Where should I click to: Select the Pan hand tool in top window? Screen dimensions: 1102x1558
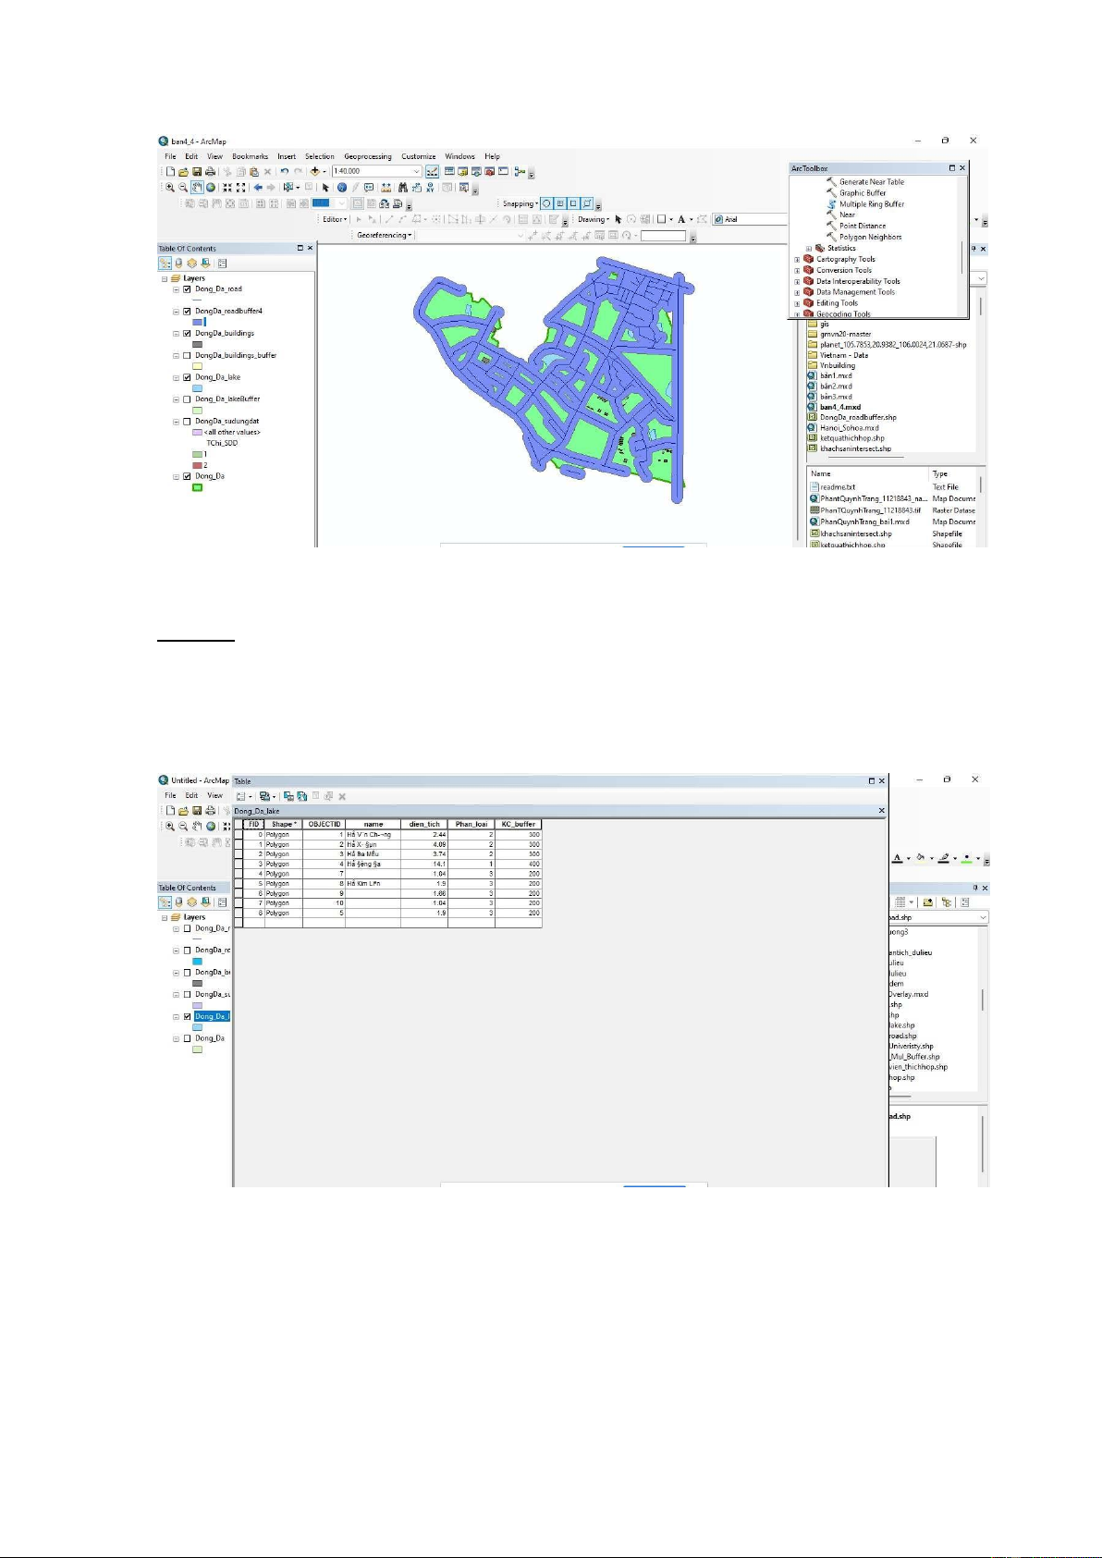[x=197, y=187]
